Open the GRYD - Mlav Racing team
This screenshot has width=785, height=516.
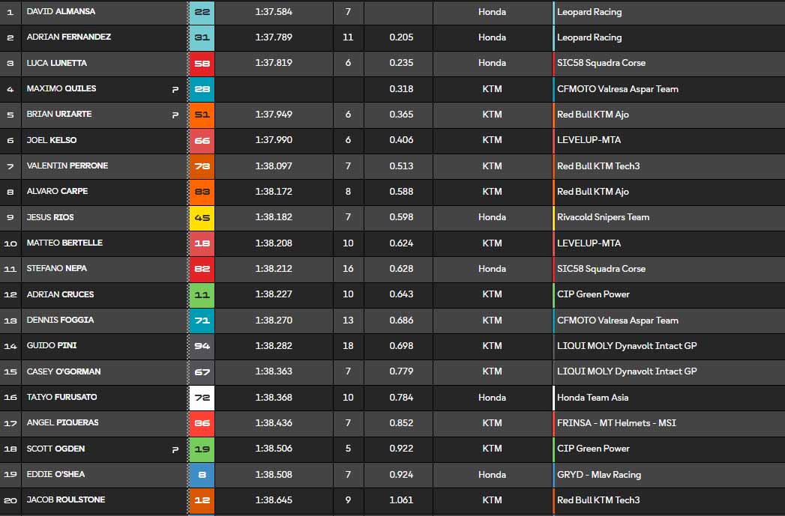pos(598,475)
